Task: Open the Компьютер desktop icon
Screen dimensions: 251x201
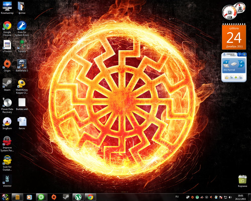Action: point(7,8)
